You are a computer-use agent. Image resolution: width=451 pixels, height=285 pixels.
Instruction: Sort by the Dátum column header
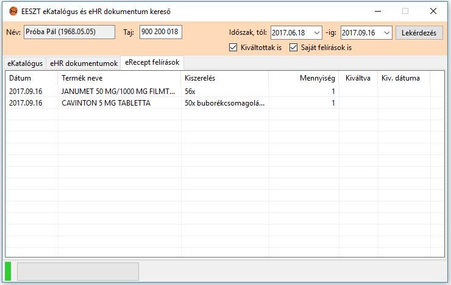pyautogui.click(x=32, y=78)
